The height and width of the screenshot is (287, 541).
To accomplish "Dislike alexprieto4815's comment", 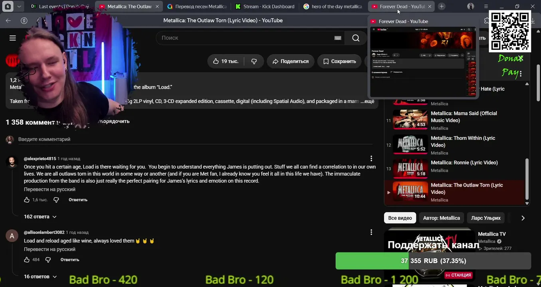I will pyautogui.click(x=56, y=200).
